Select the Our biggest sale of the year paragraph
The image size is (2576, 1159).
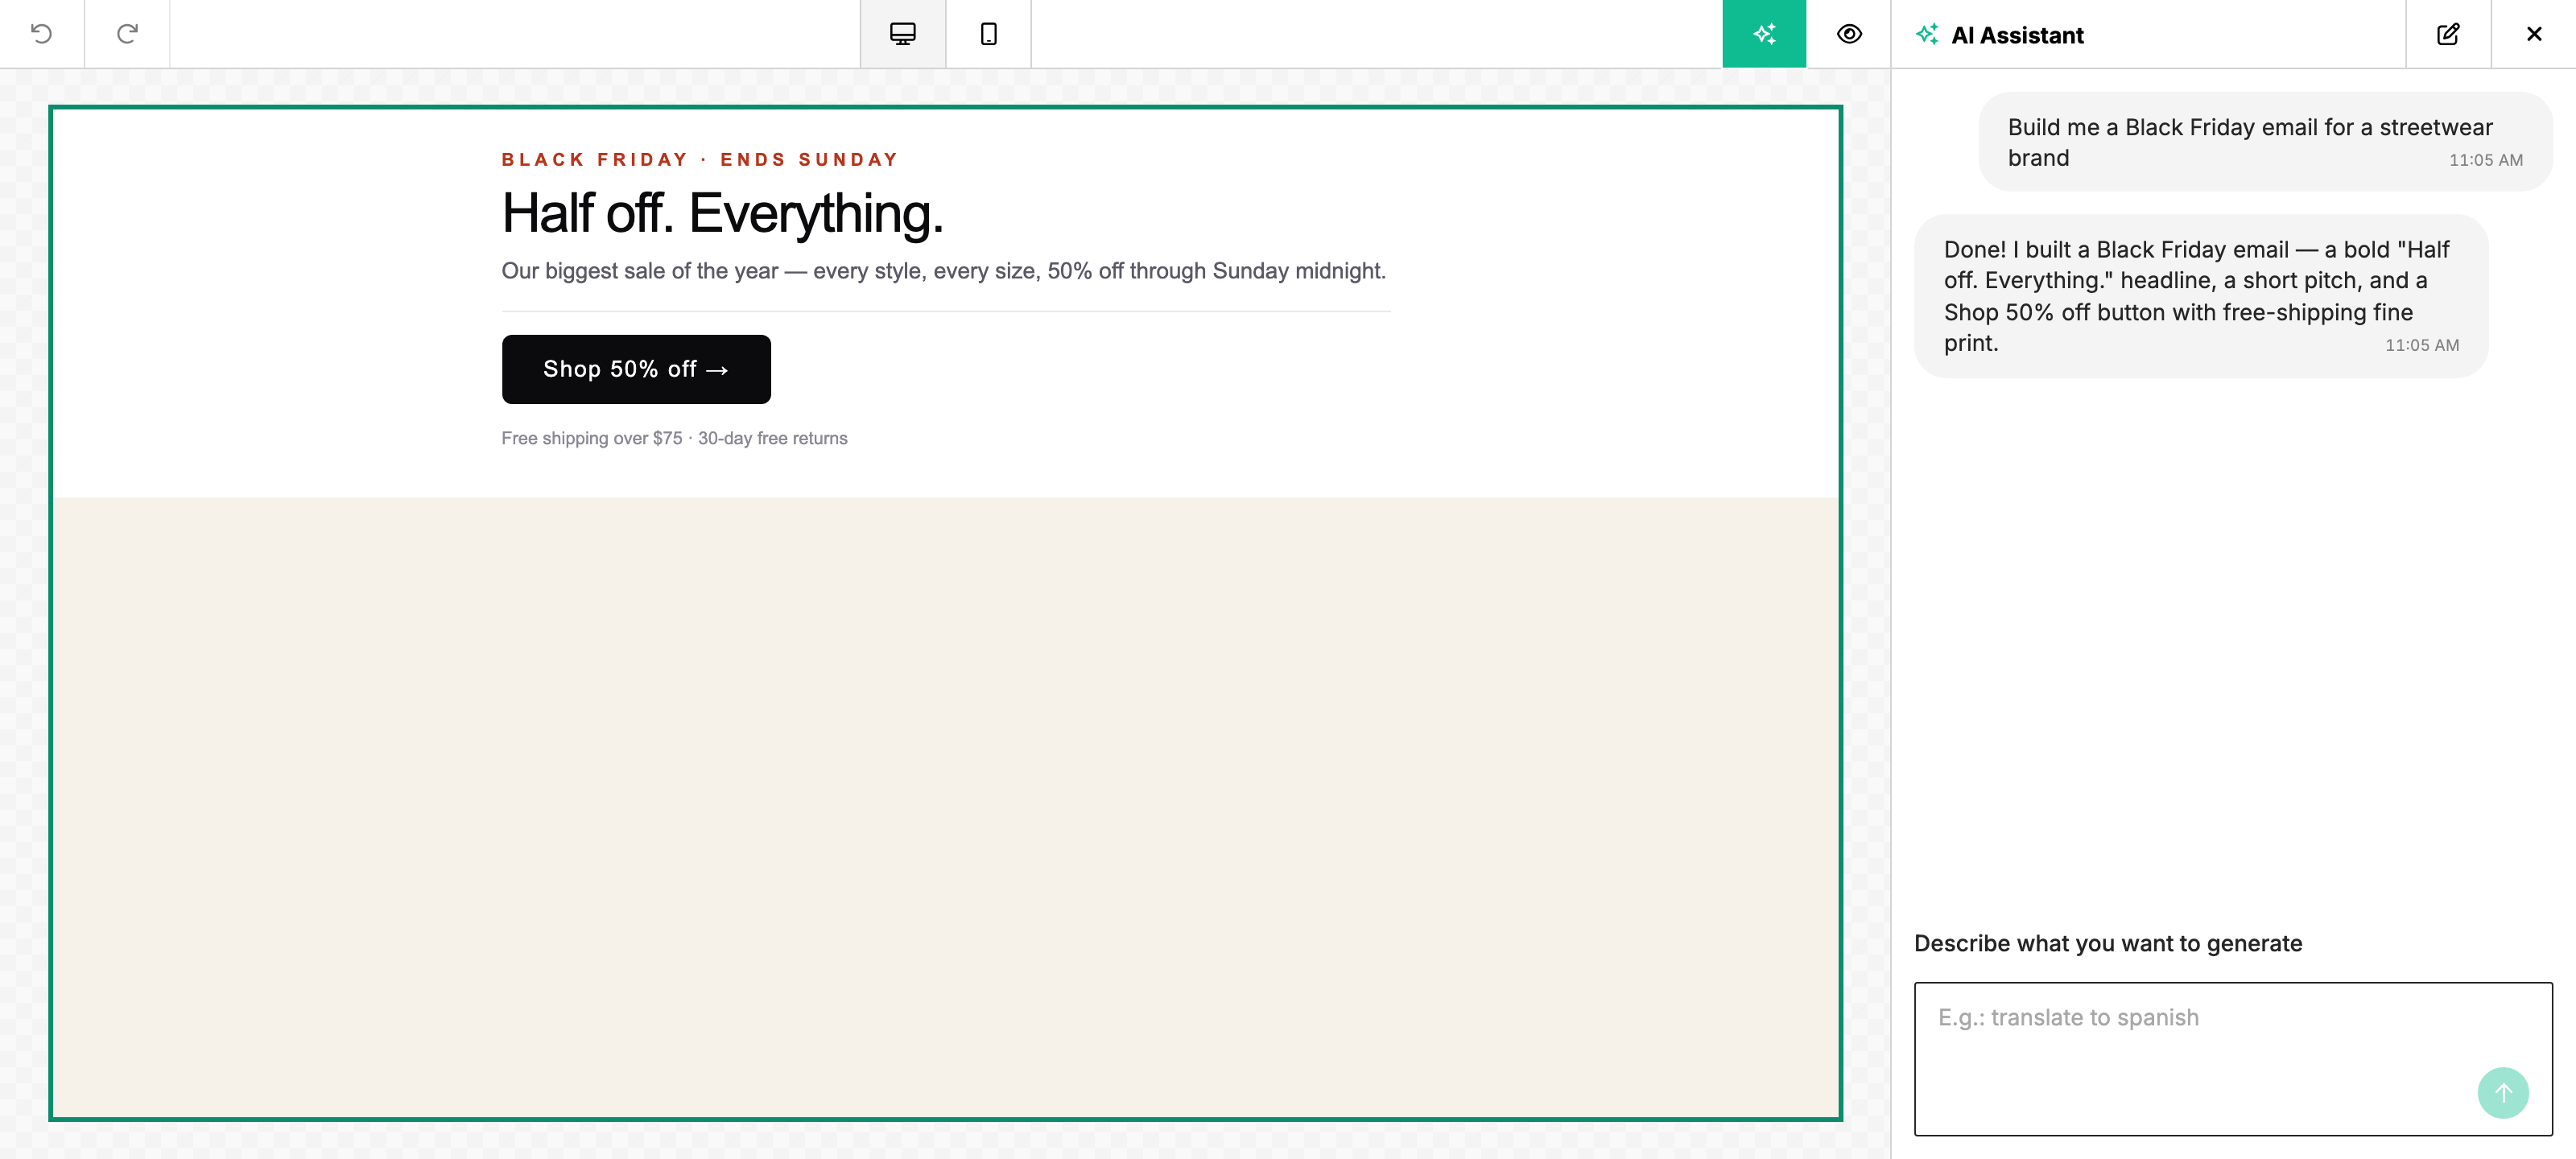pyautogui.click(x=944, y=271)
